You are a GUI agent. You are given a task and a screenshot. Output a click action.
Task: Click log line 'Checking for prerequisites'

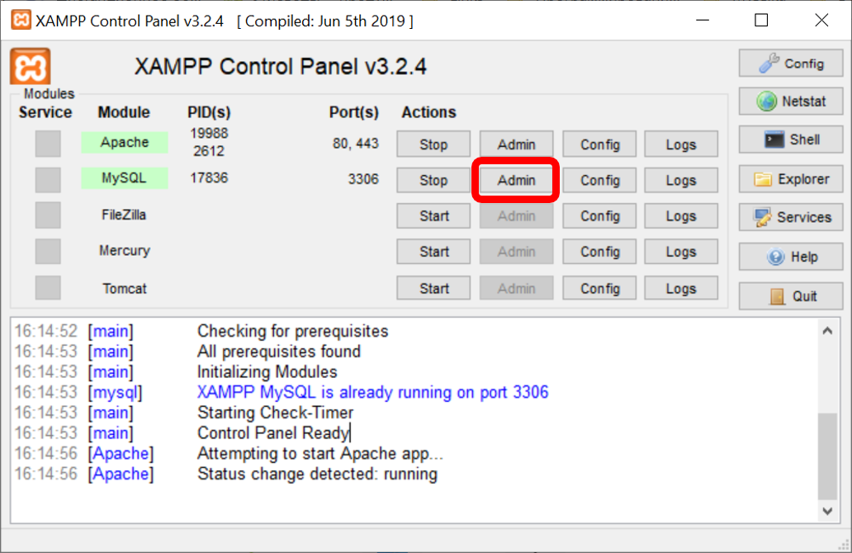click(x=293, y=331)
